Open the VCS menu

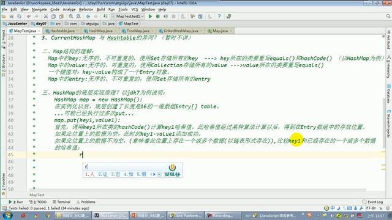click(135, 10)
